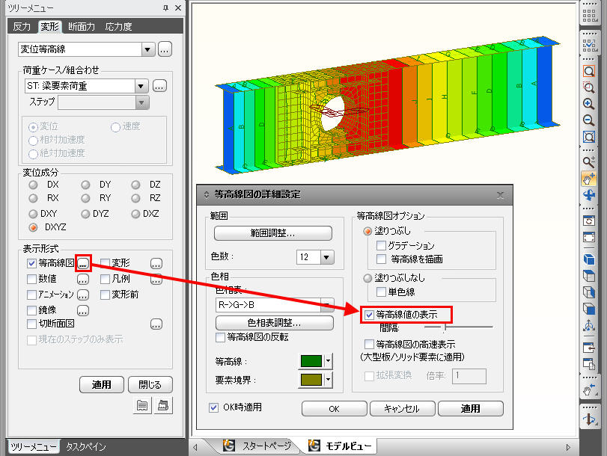Open the ST: 梁要素荷重 load case dropdown
Screen dimensions: 607x456
click(141, 86)
